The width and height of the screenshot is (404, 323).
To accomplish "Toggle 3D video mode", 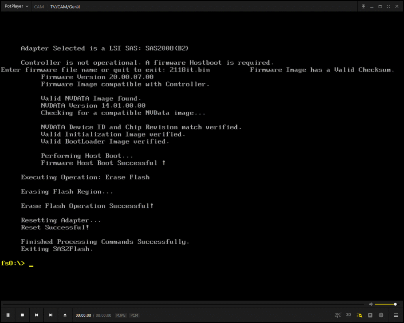I will [348, 315].
